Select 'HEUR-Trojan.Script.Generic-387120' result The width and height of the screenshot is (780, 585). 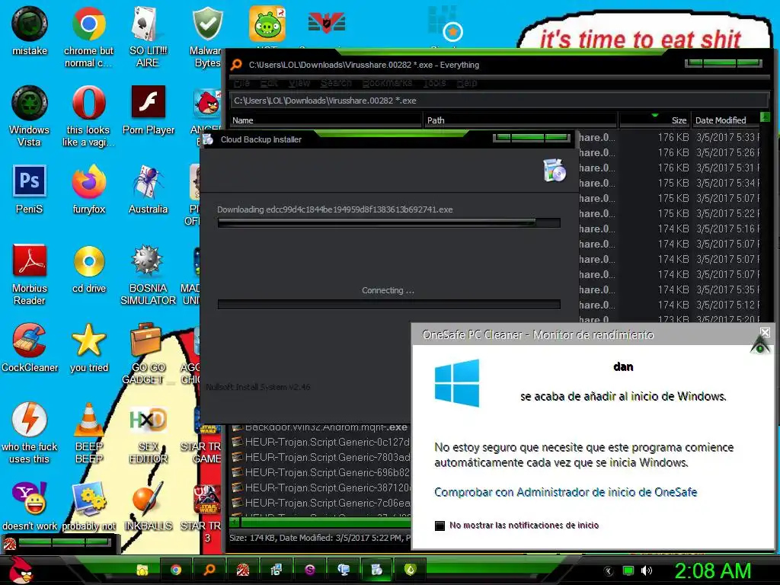[321, 487]
